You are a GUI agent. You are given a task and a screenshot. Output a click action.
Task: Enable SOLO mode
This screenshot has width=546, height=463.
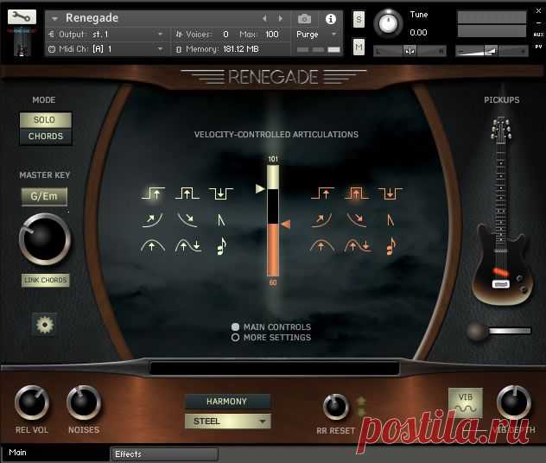(x=46, y=120)
